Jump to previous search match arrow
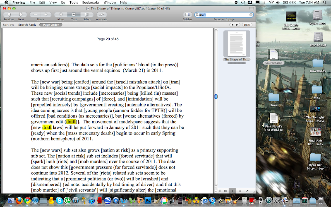331x207 pixels. point(232,25)
